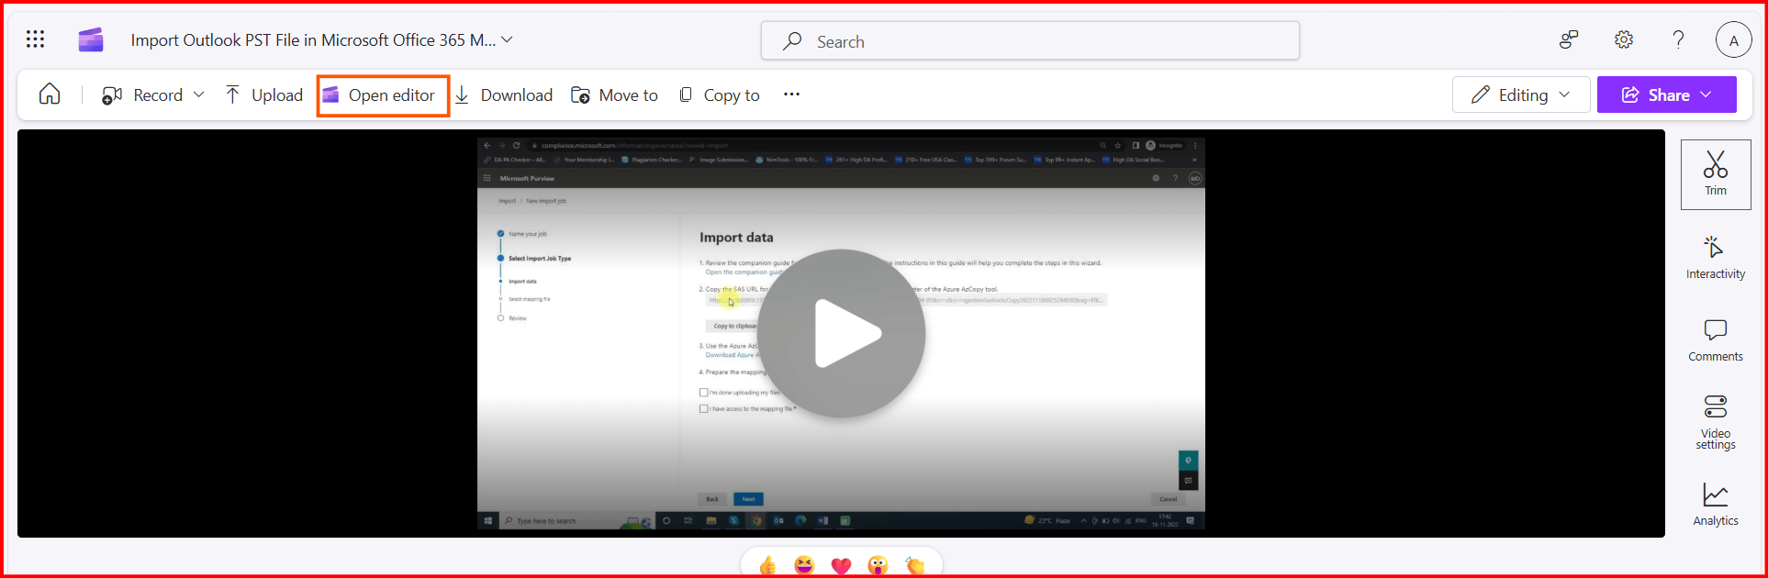Click the Open editor clapperboard icon
This screenshot has width=1768, height=578.
pos(330,94)
